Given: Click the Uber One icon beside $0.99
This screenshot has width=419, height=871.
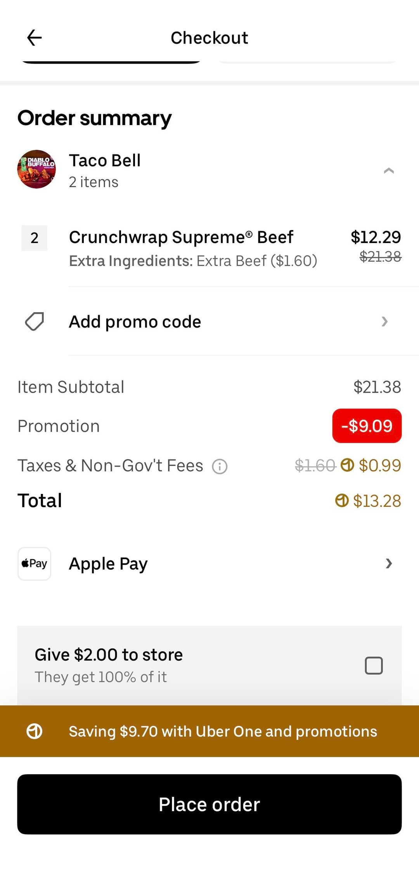Looking at the screenshot, I should point(347,465).
